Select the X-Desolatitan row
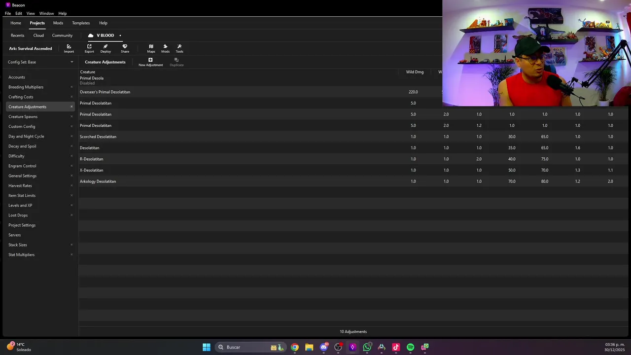Viewport: 631px width, 355px height. (x=354, y=170)
